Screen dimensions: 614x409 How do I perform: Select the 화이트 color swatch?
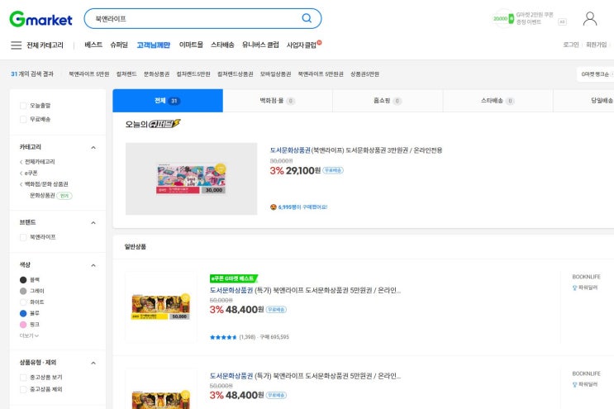tap(23, 302)
